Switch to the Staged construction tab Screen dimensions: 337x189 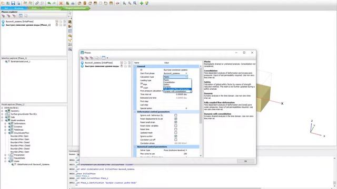75,8
